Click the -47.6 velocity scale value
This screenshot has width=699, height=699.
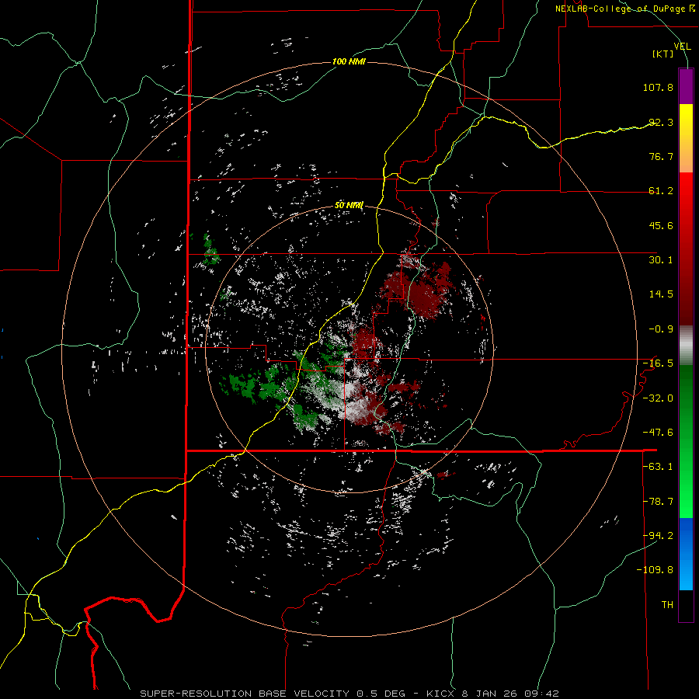click(x=658, y=433)
